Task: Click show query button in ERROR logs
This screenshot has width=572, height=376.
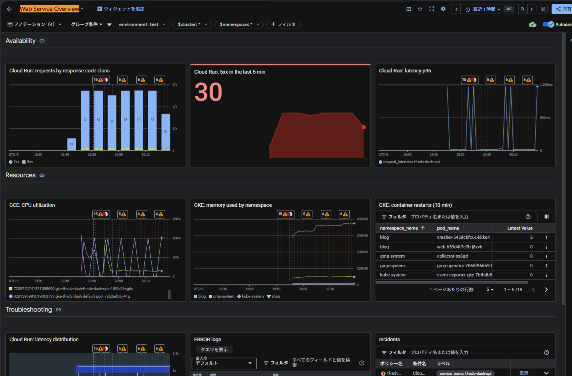Action: tap(214, 350)
